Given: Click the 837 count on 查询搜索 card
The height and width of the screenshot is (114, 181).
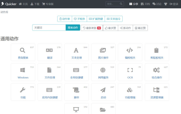Looking at the screenshot, I should [32, 47].
